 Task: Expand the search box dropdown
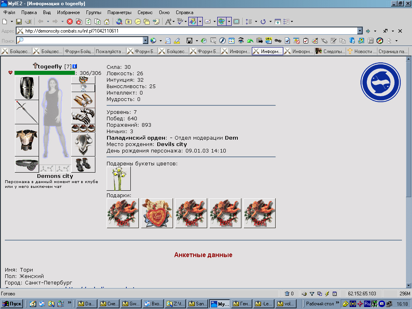145,41
